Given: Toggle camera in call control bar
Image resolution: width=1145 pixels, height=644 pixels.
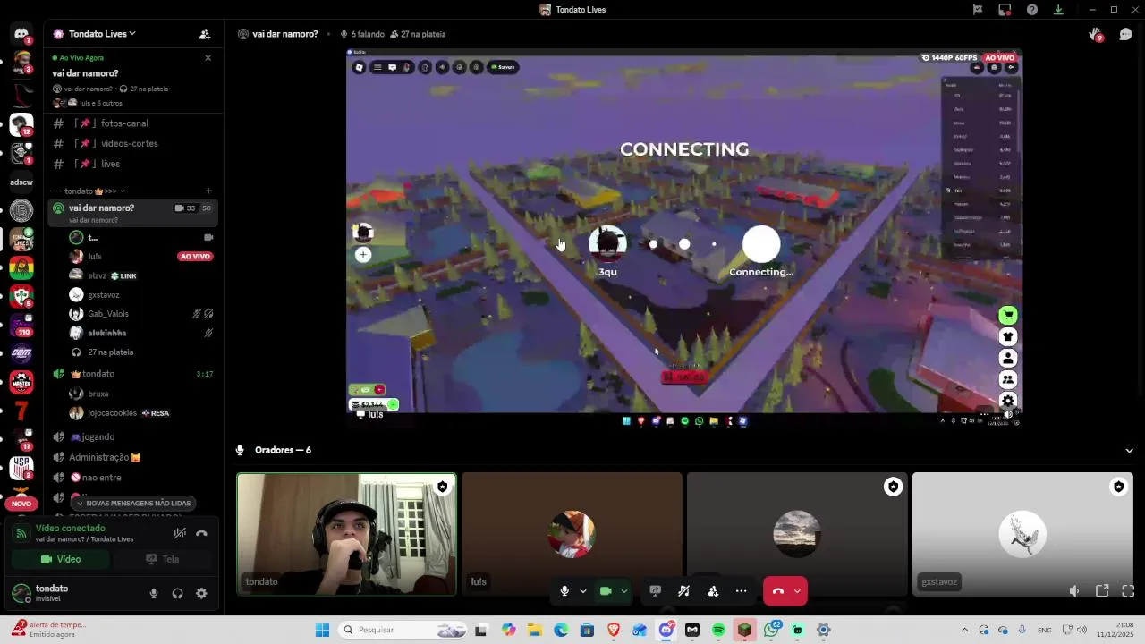Looking at the screenshot, I should [x=606, y=591].
